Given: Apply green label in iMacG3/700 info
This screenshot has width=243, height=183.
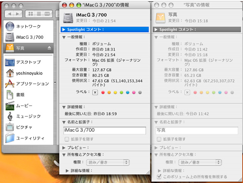Looking at the screenshot, I should 121,93.
